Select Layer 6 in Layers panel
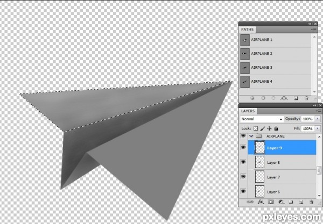The image size is (323, 224). point(282,192)
